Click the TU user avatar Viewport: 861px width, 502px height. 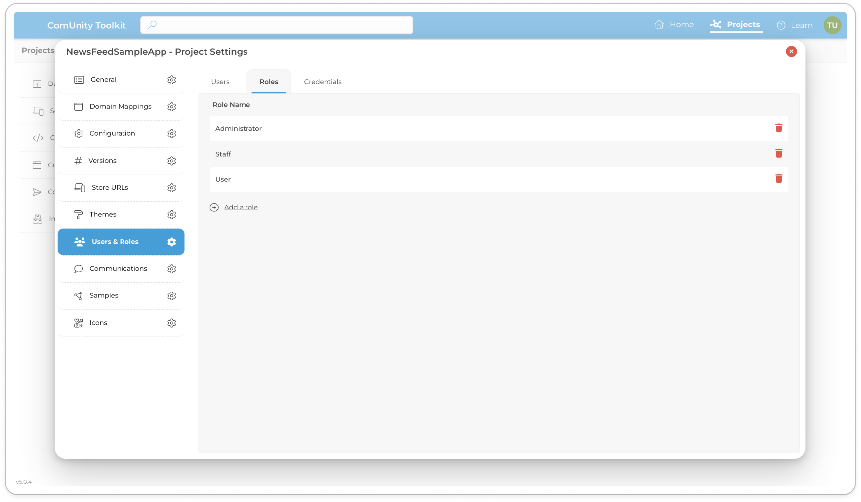tap(832, 25)
